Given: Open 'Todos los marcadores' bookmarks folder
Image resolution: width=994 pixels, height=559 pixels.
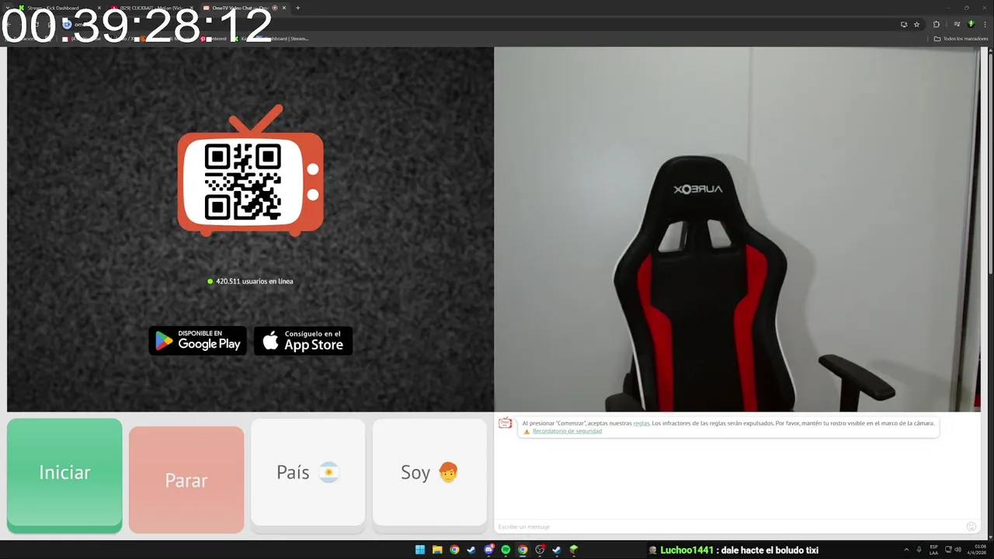Looking at the screenshot, I should pos(961,38).
